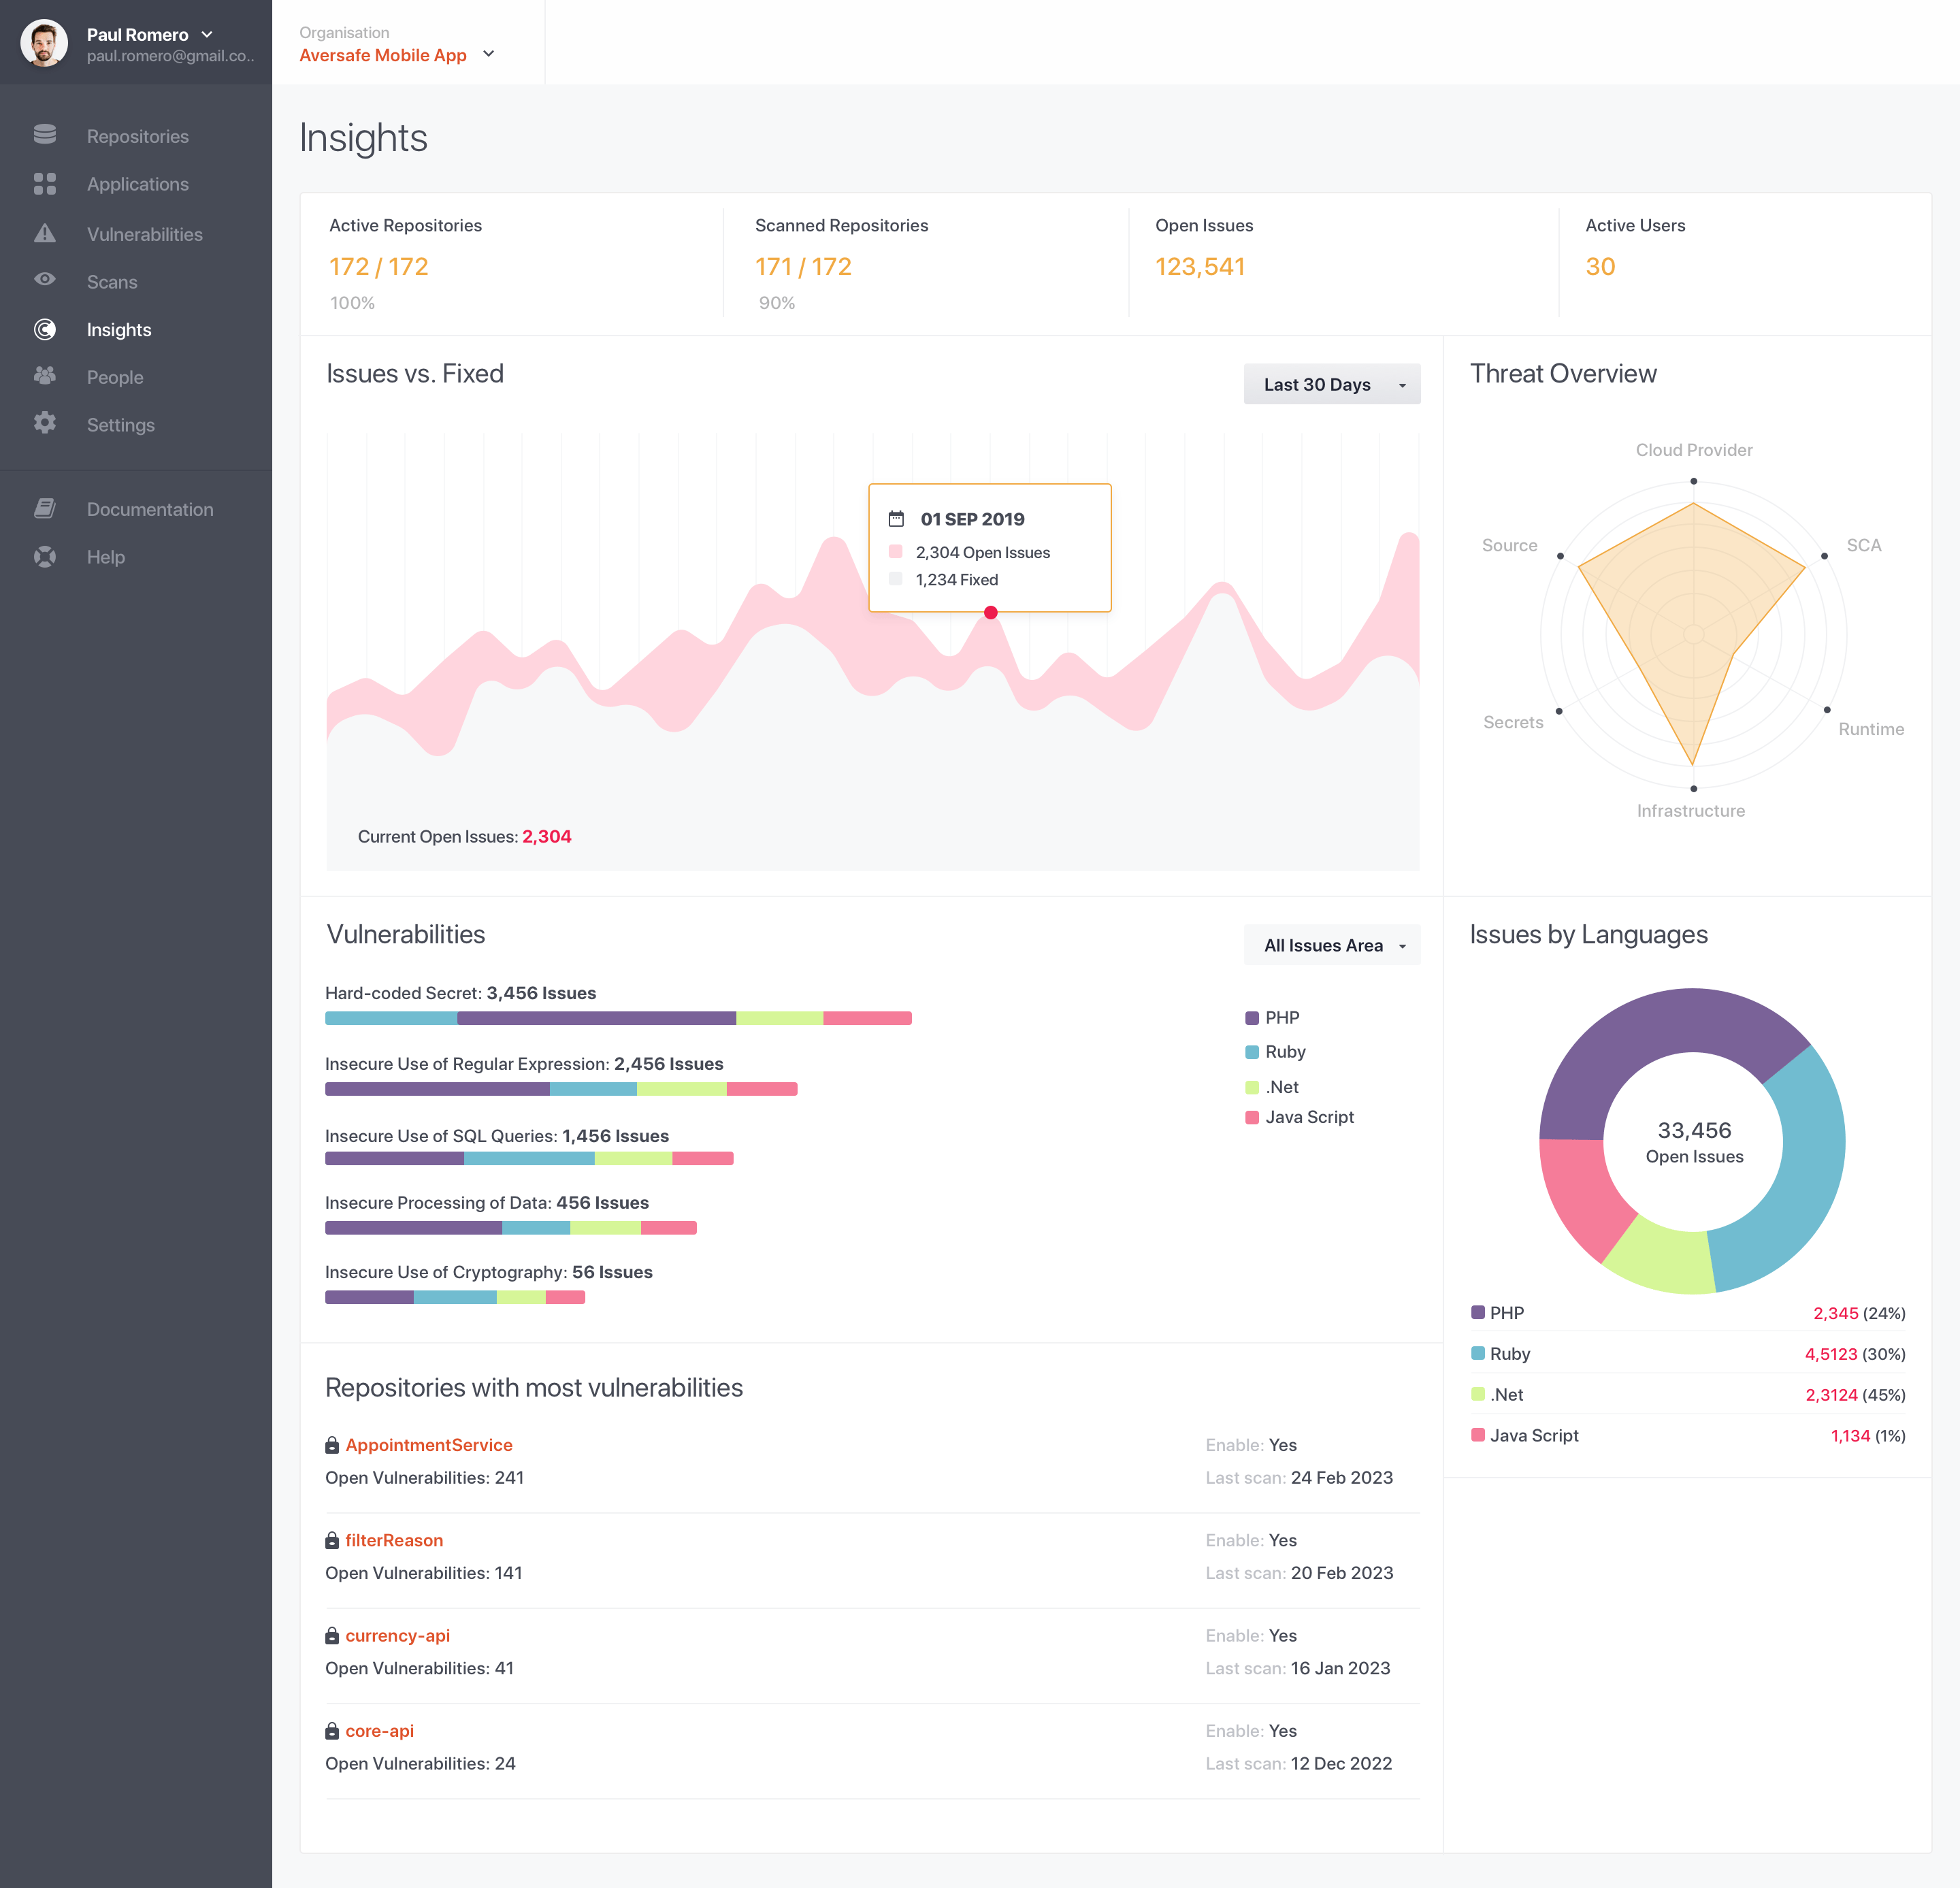Click the Help lifebuoy icon
1960x1888 pixels.
(x=45, y=557)
